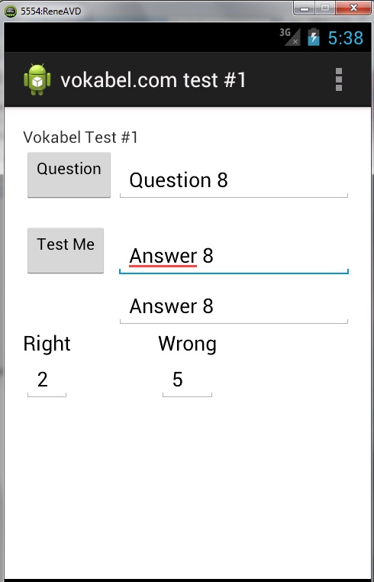
Task: Tap the vokabel.com test #1 title
Action: [153, 79]
